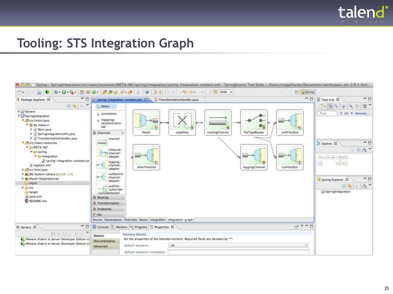Toggle Link with Editor in Package Explorer
Image resolution: width=393 pixels, height=294 pixels.
(x=74, y=106)
